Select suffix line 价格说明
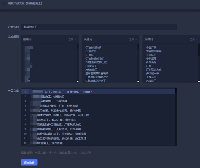The height and width of the screenshot is (168, 200). point(151,62)
